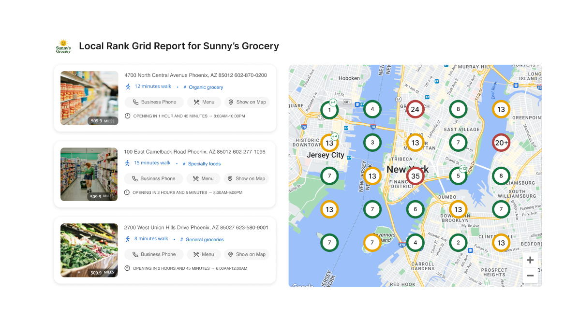
Task: Open Menu for 2700 West Union Hills Drive
Action: click(x=204, y=254)
